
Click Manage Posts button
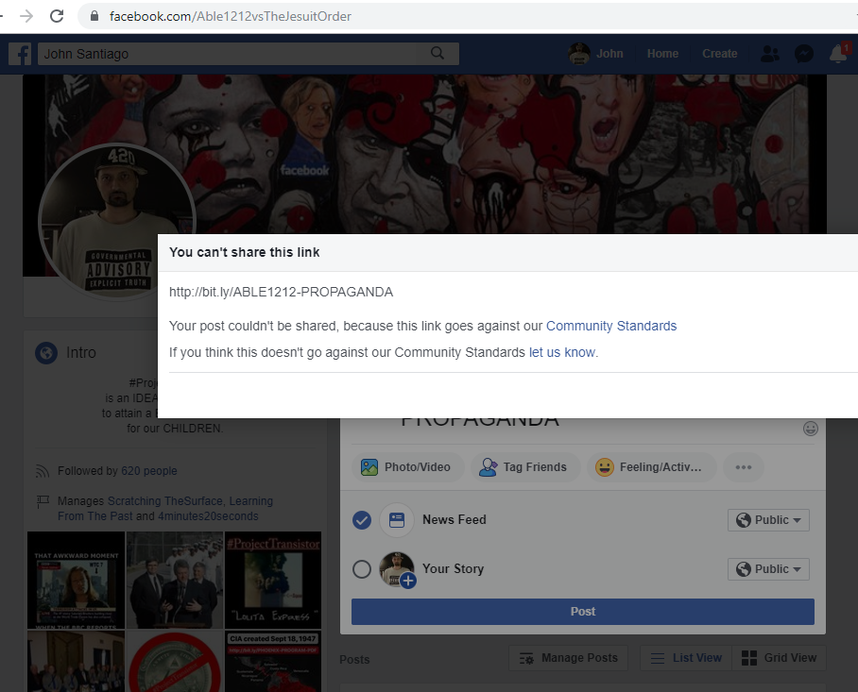point(569,658)
